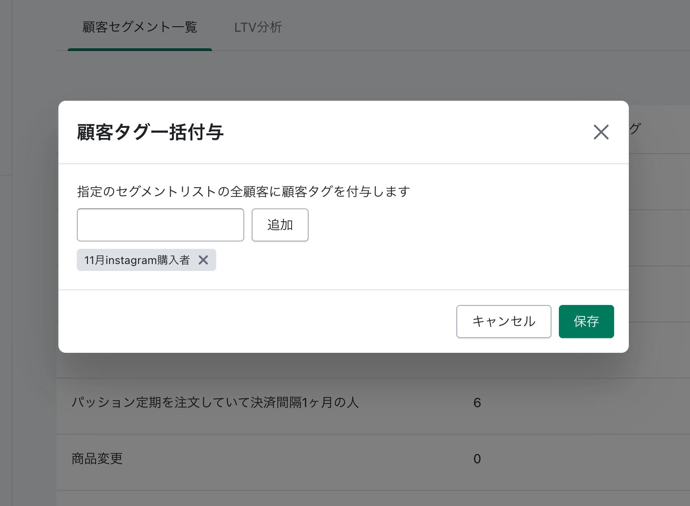The height and width of the screenshot is (506, 690).
Task: Click the blank dialog area right of 追加
Action: pos(460,225)
